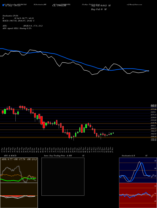Click inside the empty intraday chart box
Viewport: 157px width, 208px height.
tap(63, 176)
